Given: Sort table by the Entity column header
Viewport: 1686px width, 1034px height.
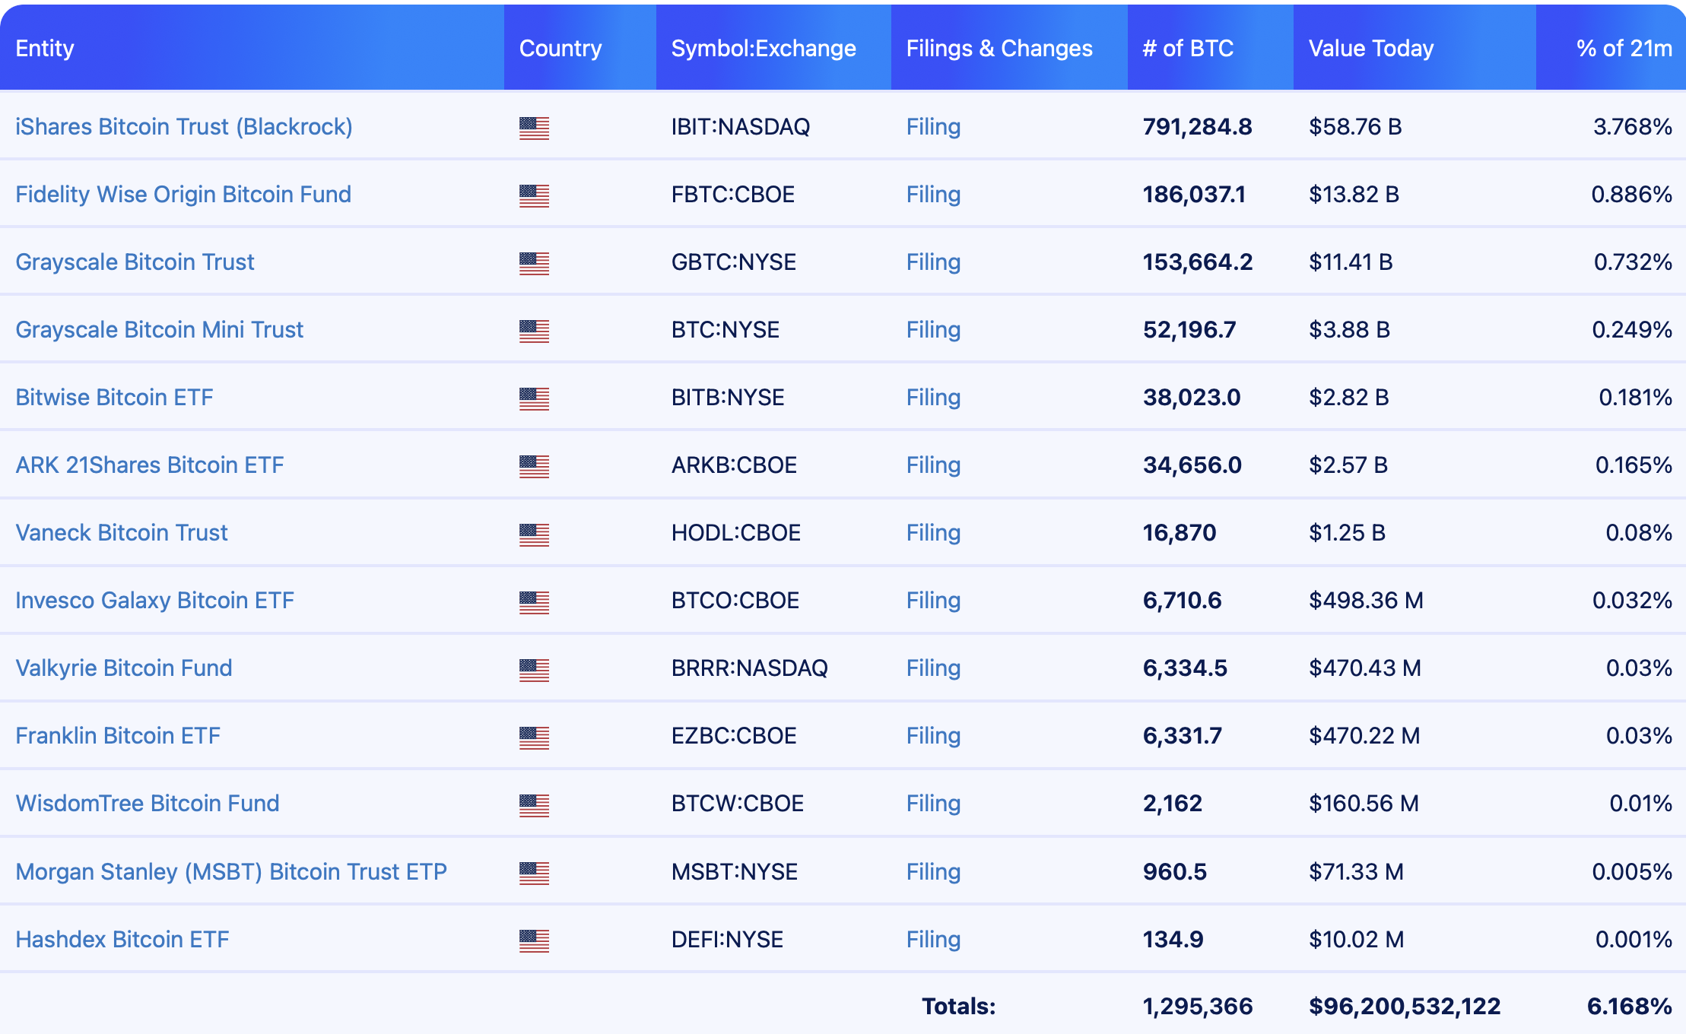Looking at the screenshot, I should tap(45, 48).
